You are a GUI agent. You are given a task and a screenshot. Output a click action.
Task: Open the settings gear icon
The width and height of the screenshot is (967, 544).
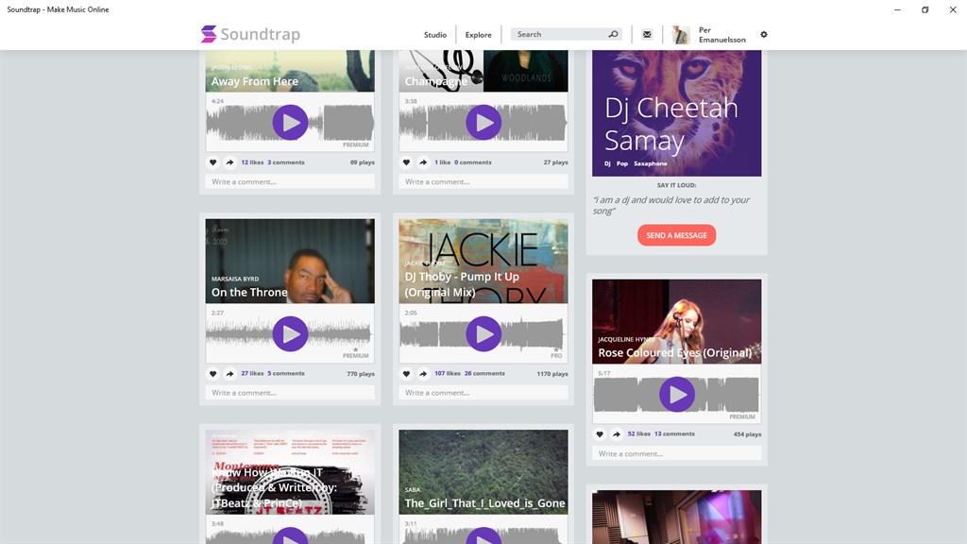(763, 35)
